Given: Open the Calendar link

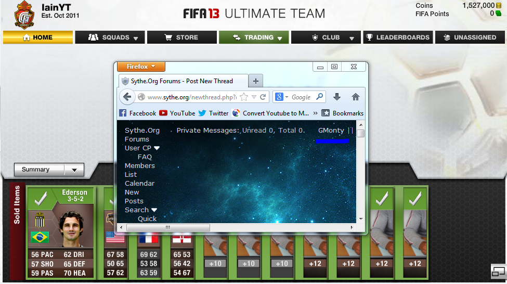Looking at the screenshot, I should click(139, 183).
